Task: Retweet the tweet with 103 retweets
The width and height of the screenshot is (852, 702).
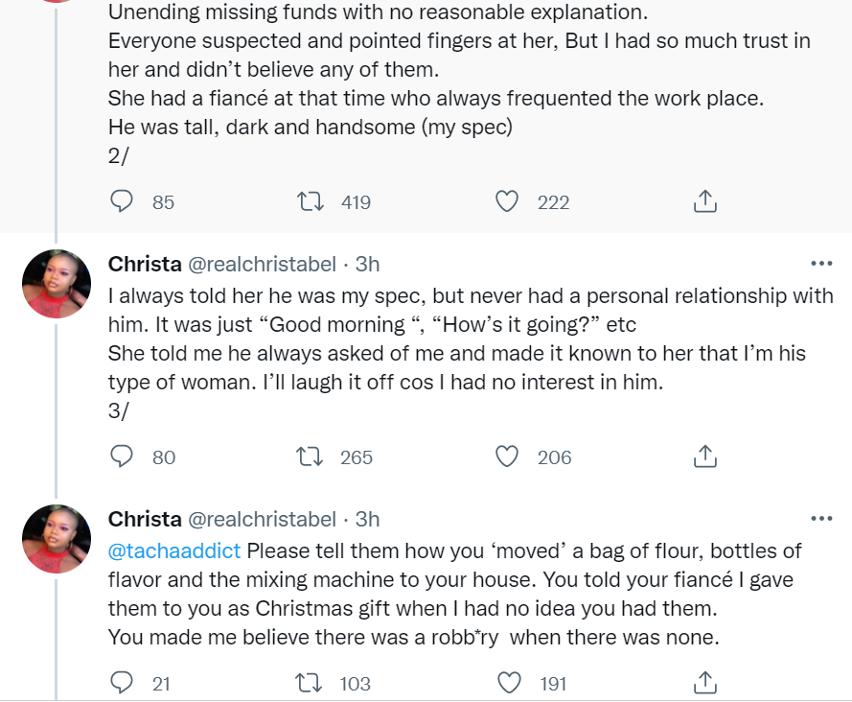Action: pos(311,683)
